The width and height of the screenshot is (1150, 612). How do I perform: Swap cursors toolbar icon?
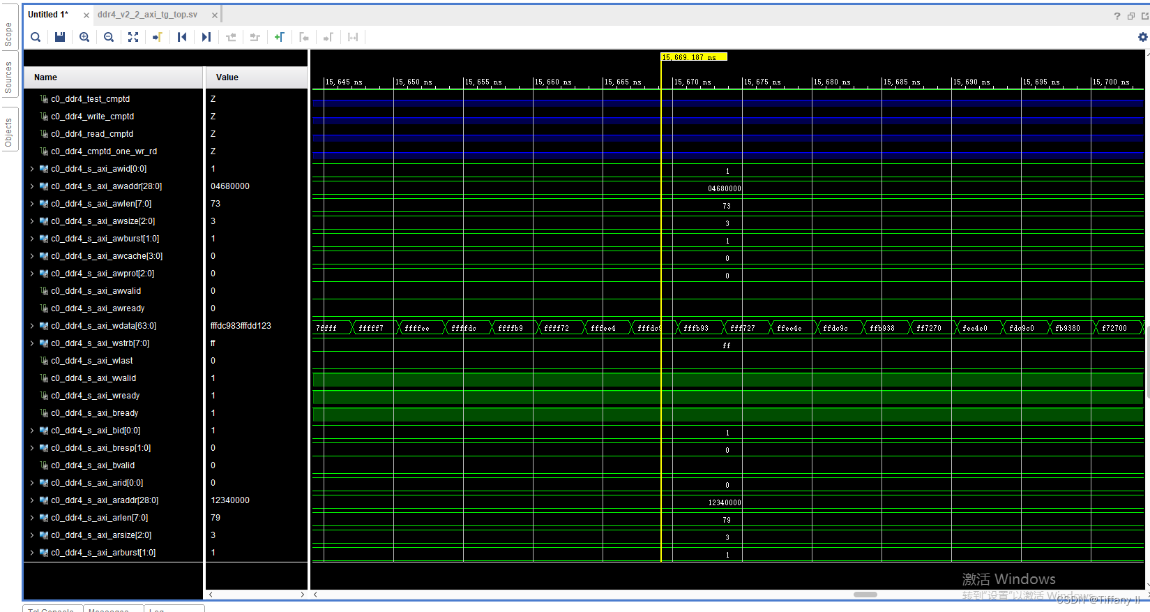point(353,37)
